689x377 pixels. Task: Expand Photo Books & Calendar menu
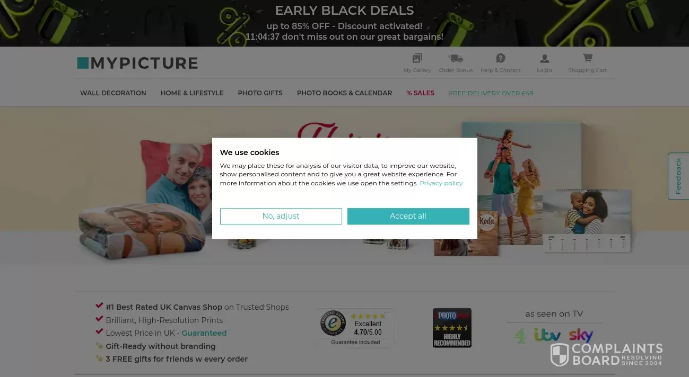[x=344, y=93]
